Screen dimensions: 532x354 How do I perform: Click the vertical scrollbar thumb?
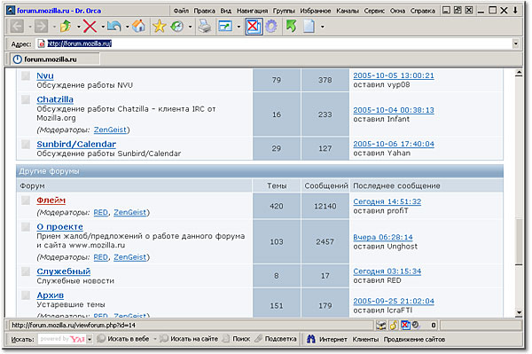click(x=519, y=242)
